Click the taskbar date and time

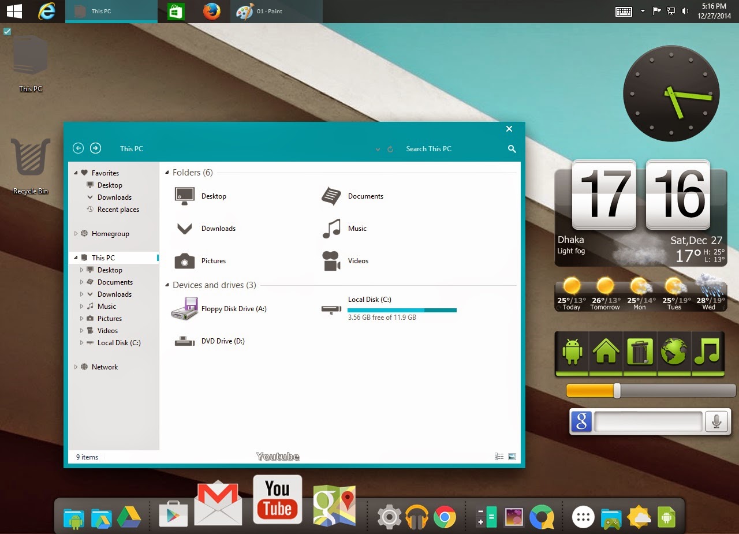point(714,11)
